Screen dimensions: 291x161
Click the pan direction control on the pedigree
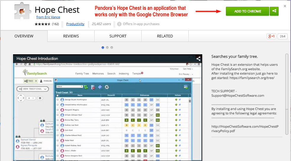21,98
